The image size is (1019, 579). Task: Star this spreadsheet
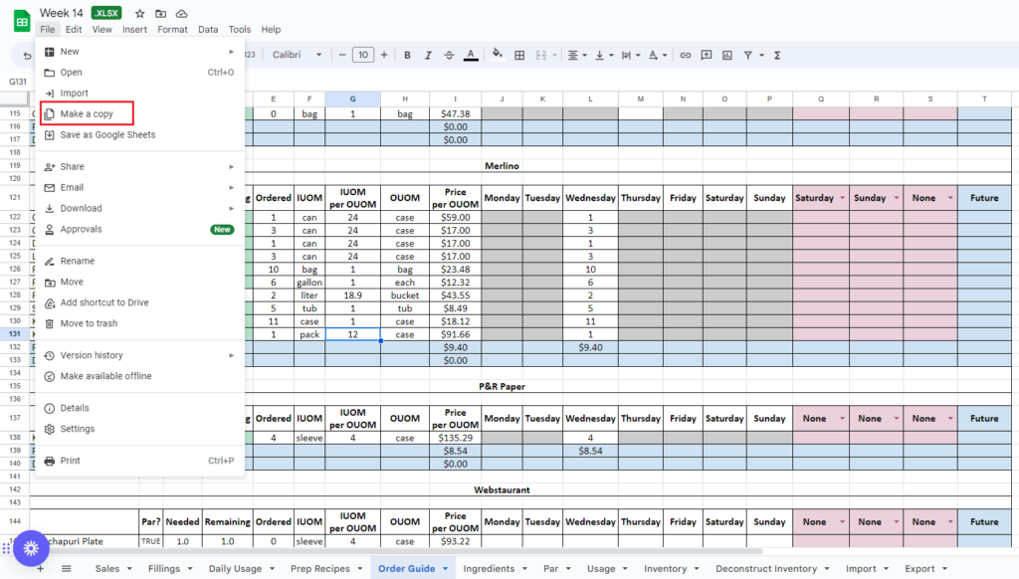pyautogui.click(x=140, y=13)
